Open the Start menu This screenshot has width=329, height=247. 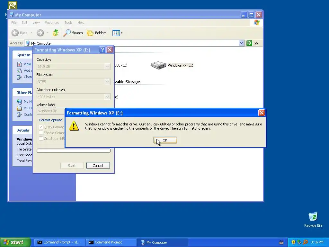pos(15,242)
